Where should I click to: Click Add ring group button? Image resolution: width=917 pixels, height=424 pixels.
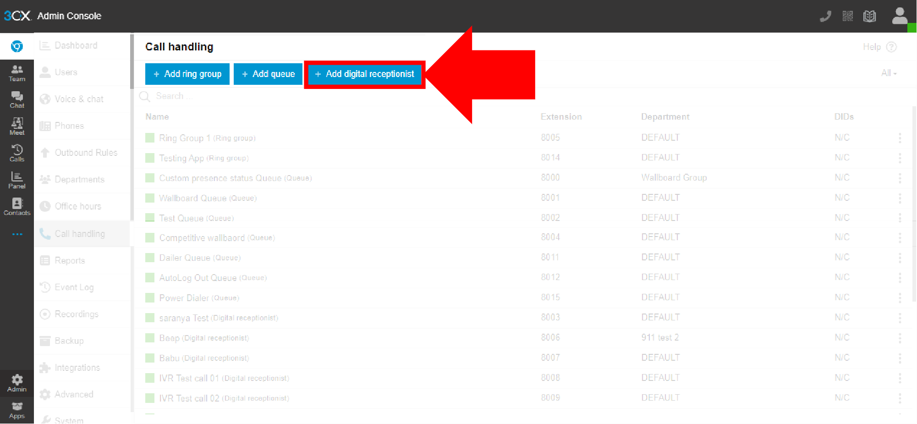187,74
